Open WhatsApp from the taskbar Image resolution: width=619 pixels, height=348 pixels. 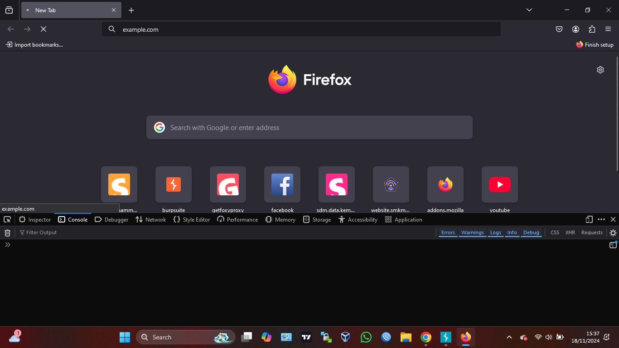(366, 337)
